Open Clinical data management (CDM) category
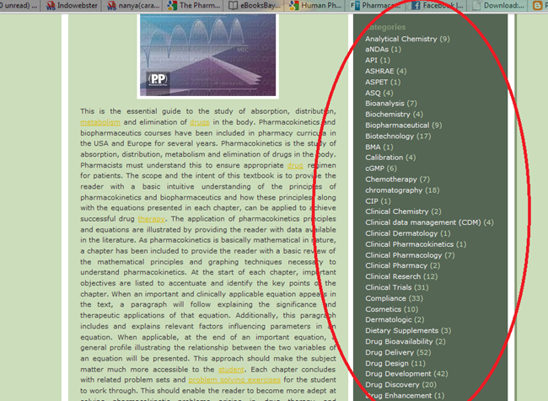The image size is (548, 401). coord(429,222)
